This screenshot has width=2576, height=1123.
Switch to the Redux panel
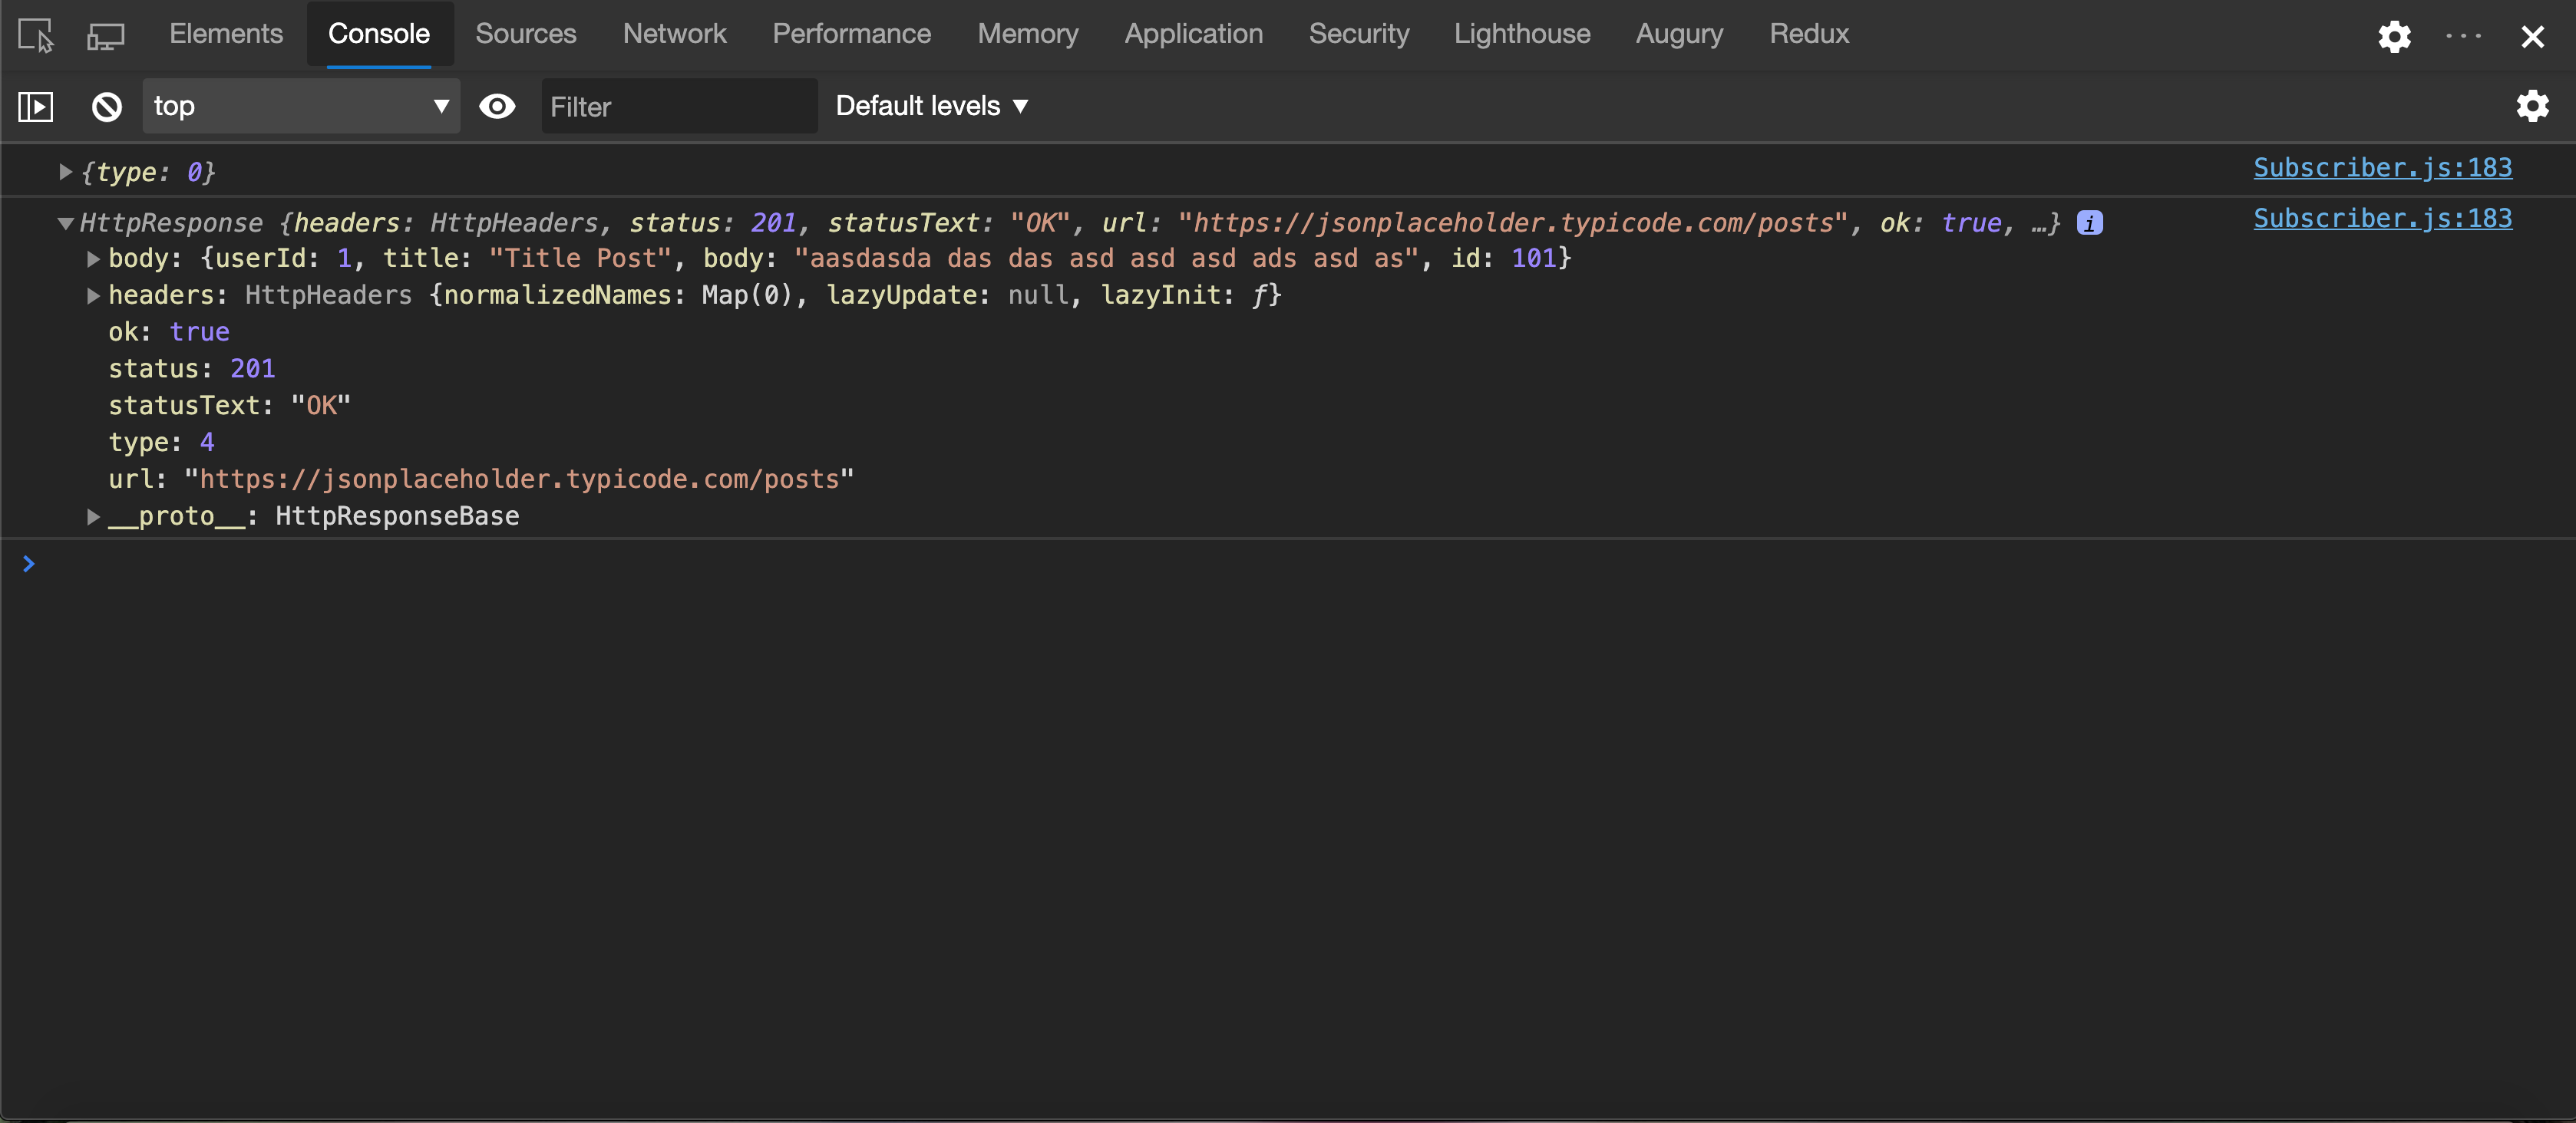(x=1808, y=33)
